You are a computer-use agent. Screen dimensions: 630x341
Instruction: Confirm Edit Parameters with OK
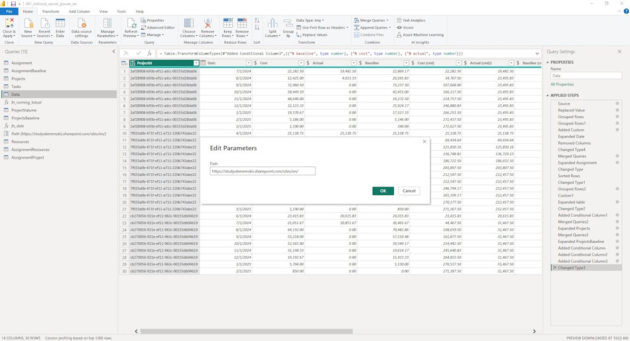click(383, 191)
